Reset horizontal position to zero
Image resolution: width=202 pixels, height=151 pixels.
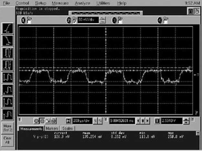click(143, 121)
